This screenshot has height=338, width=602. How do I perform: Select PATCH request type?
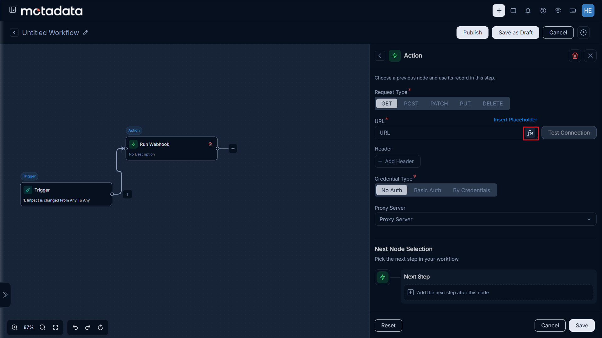(x=439, y=104)
